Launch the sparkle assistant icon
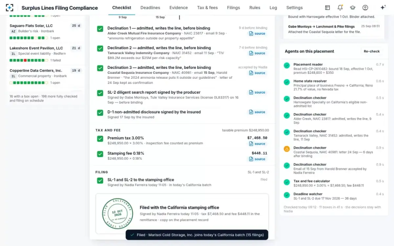Viewport: 394px width, 246px height. click(x=383, y=8)
